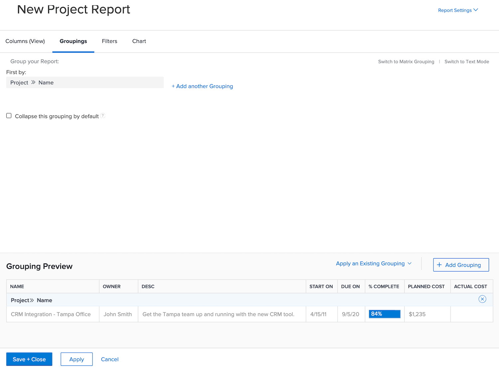Expand the Report Settings dropdown
The width and height of the screenshot is (499, 369).
pos(458,10)
